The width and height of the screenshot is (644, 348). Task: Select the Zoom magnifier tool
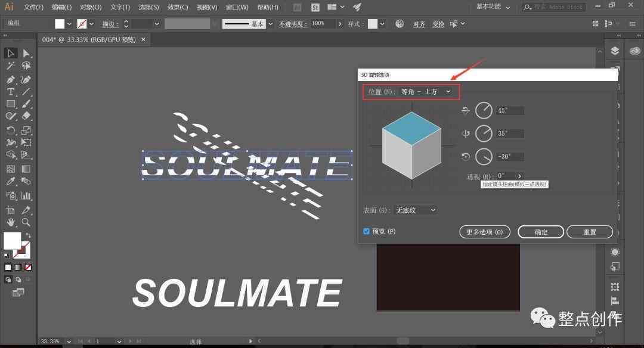tap(26, 222)
